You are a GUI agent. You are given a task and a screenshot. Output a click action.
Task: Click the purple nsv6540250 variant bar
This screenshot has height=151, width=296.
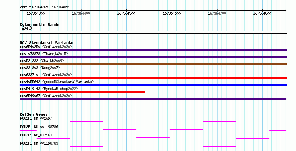pyautogui.click(x=153, y=50)
